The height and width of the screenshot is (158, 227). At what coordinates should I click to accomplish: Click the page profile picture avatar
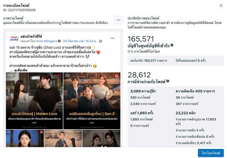(x=14, y=39)
